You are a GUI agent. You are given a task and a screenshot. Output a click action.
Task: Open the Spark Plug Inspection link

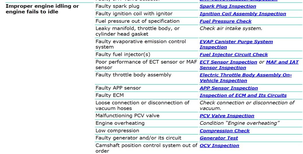tap(228, 6)
